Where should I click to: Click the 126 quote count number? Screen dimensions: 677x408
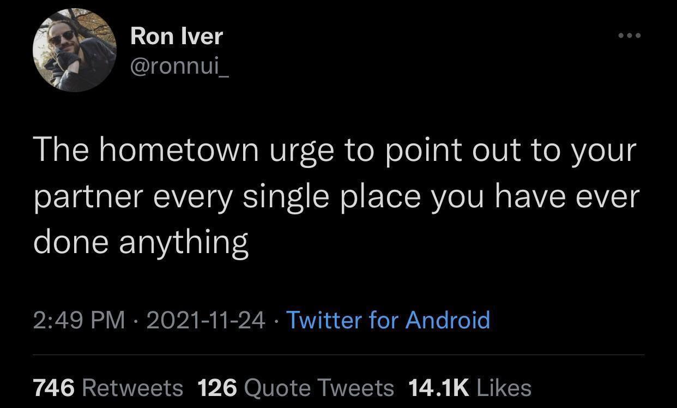pos(217,387)
